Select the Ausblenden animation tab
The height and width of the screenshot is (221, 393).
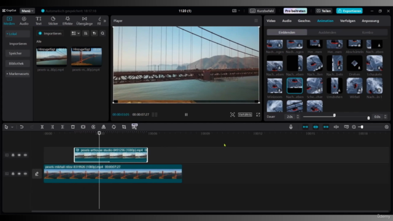(x=327, y=33)
